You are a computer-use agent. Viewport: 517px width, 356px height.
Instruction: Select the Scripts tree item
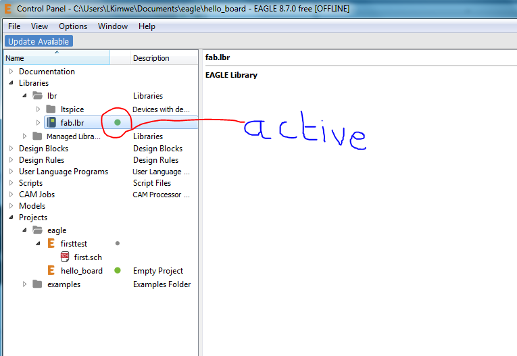coord(30,183)
